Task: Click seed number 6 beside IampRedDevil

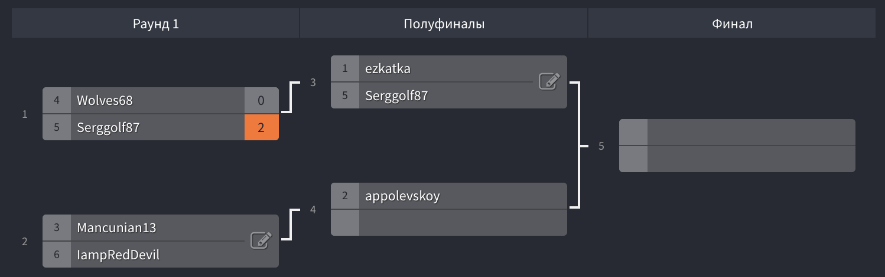Action: [x=57, y=255]
